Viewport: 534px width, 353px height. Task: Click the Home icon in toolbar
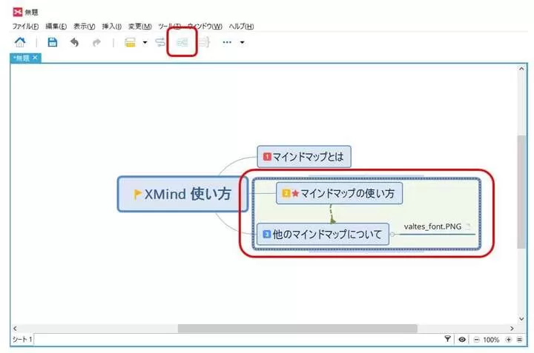coord(21,43)
